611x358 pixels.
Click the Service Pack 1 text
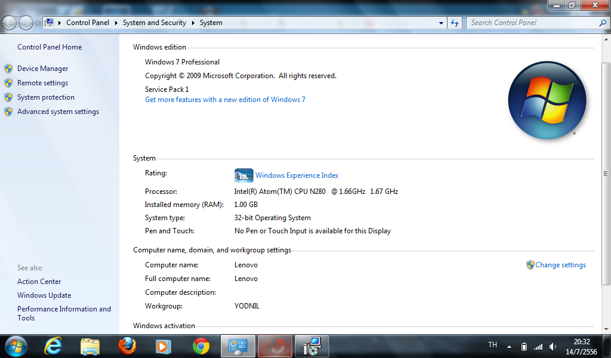pyautogui.click(x=167, y=89)
